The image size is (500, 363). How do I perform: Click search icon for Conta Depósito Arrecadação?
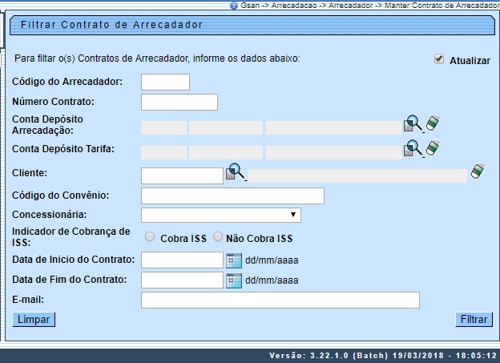click(412, 124)
